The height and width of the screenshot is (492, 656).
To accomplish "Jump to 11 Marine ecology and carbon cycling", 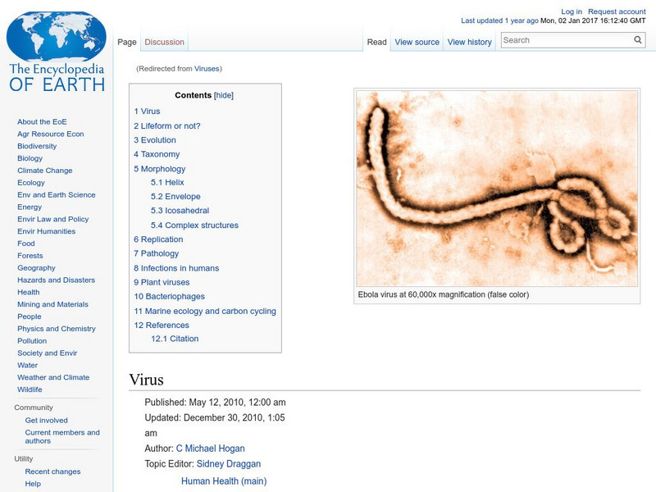I will coord(205,312).
